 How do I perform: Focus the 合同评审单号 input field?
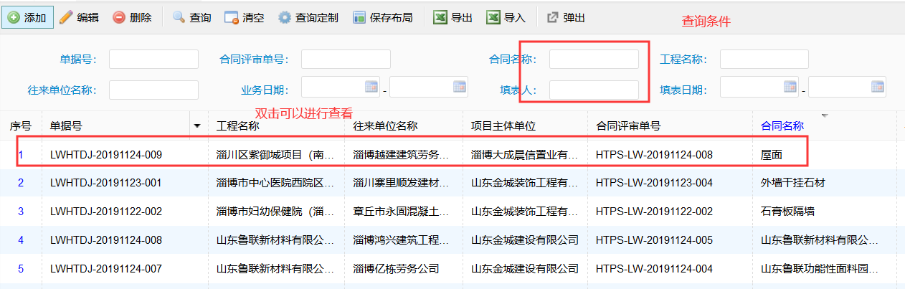[346, 60]
